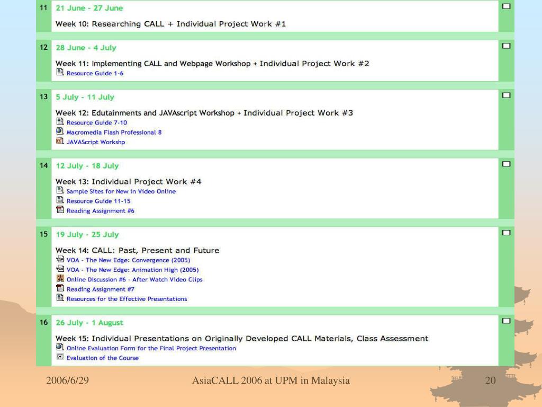This screenshot has height=407, width=542.
Task: Click the Week 12: Edutainments title
Action: pyautogui.click(x=204, y=113)
